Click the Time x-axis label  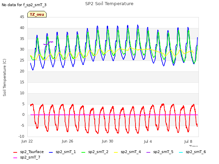[193, 146]
